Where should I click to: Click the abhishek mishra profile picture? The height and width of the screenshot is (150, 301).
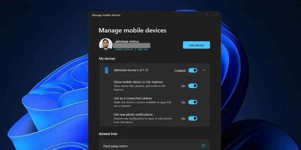[106, 45]
